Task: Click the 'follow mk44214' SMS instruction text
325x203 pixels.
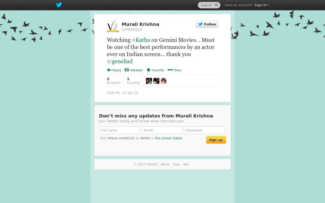Action: 121,138
